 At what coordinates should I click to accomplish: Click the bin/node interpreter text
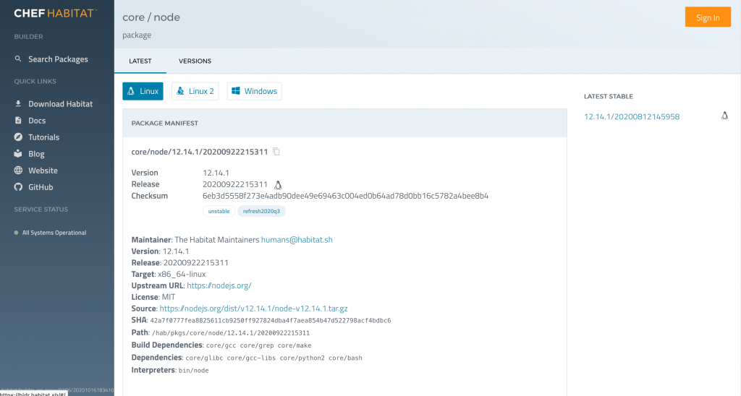pyautogui.click(x=194, y=371)
